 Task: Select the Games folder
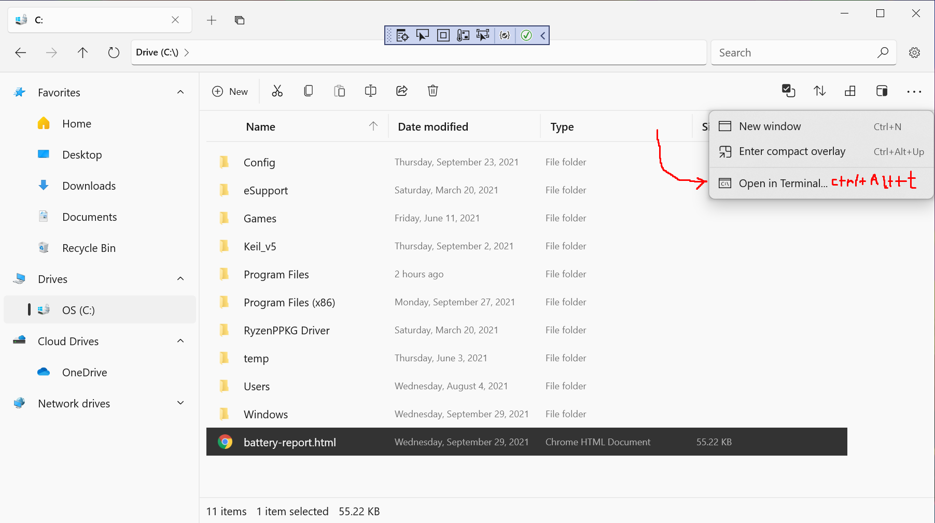pyautogui.click(x=527, y=218)
